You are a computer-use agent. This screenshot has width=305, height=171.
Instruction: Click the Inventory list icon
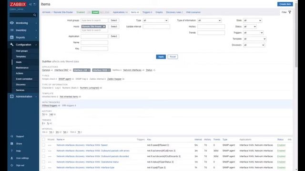point(12,30)
